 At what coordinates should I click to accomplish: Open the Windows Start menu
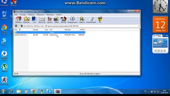point(3,91)
